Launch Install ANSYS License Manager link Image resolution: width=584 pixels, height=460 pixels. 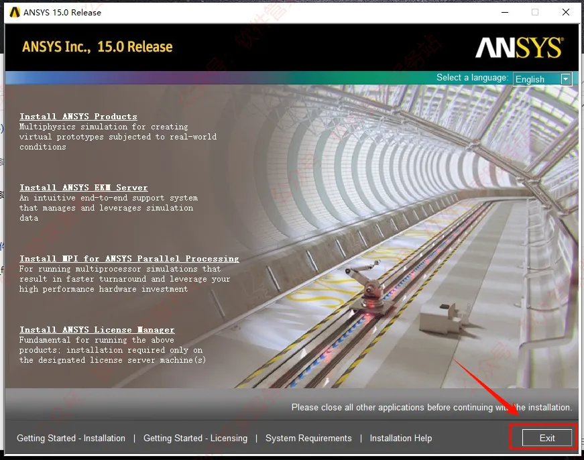coord(97,330)
